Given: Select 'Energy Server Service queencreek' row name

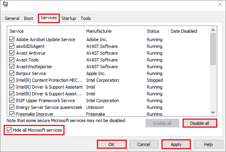Looking at the screenshot, I should point(49,107).
